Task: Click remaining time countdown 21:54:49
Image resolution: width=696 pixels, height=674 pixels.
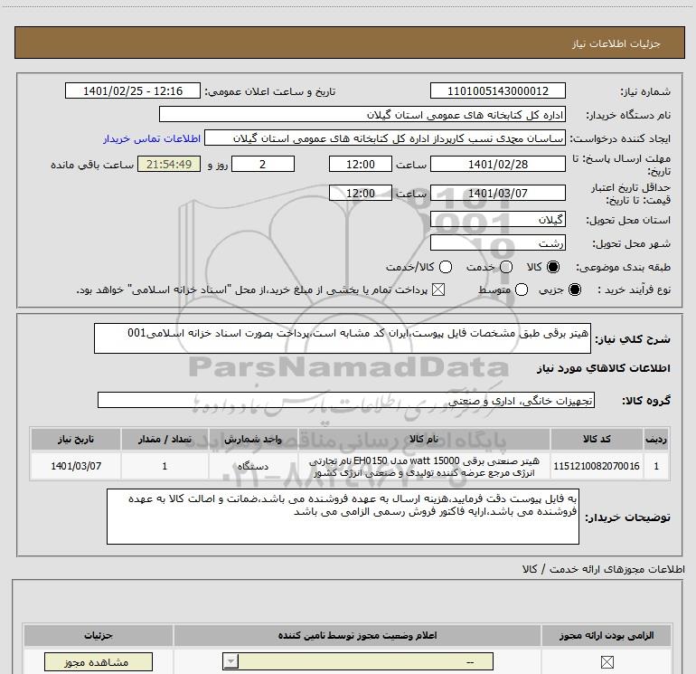Action: [x=169, y=164]
